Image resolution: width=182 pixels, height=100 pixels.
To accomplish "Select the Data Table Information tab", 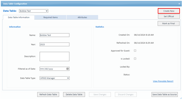I will (x=19, y=17).
